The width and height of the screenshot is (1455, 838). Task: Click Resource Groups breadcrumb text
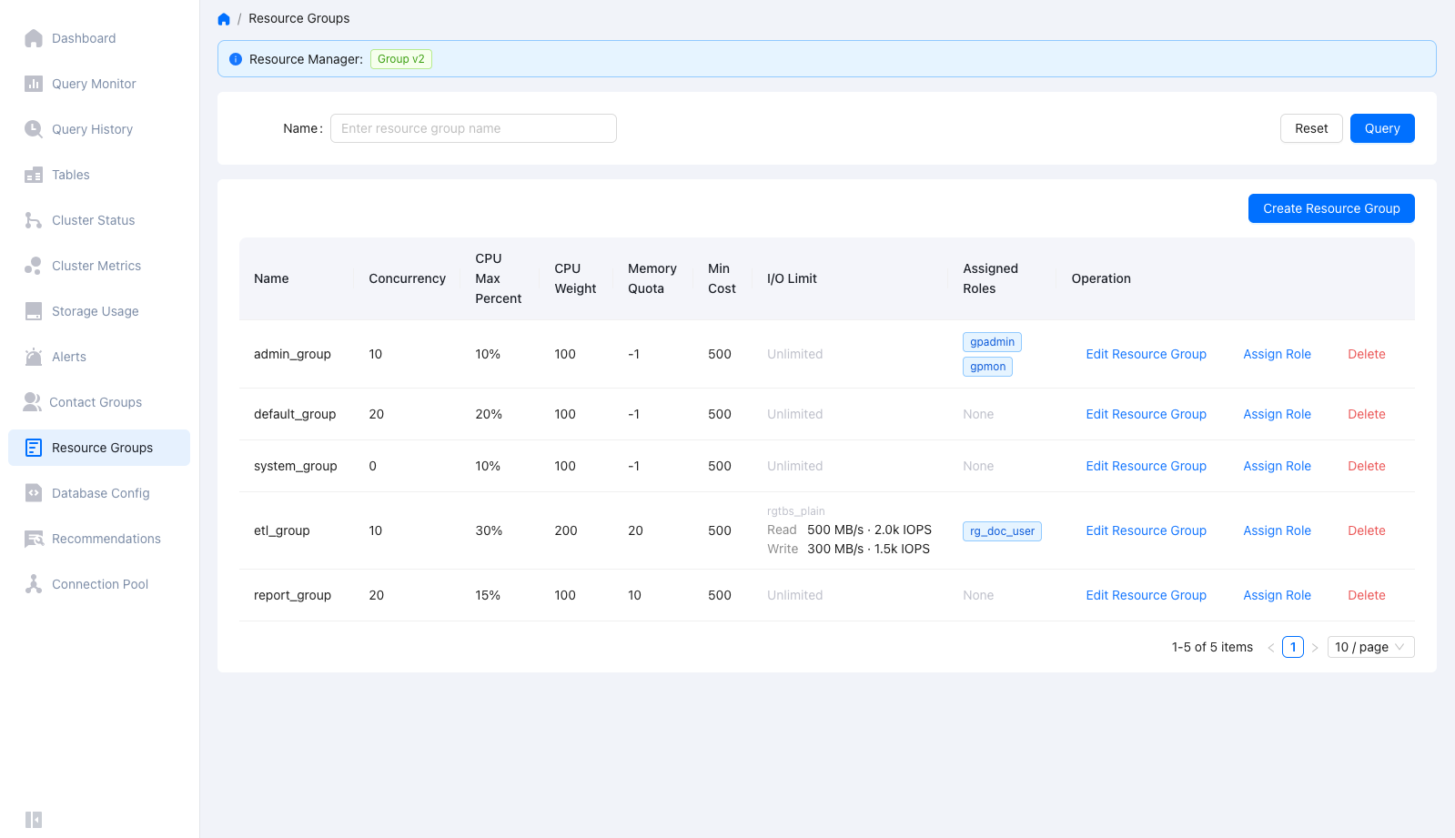click(x=298, y=18)
